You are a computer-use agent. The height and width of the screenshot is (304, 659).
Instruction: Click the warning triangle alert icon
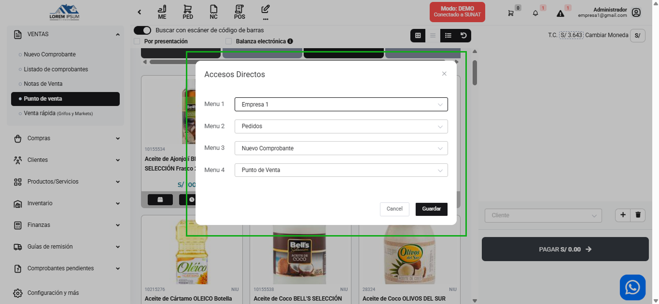[560, 14]
